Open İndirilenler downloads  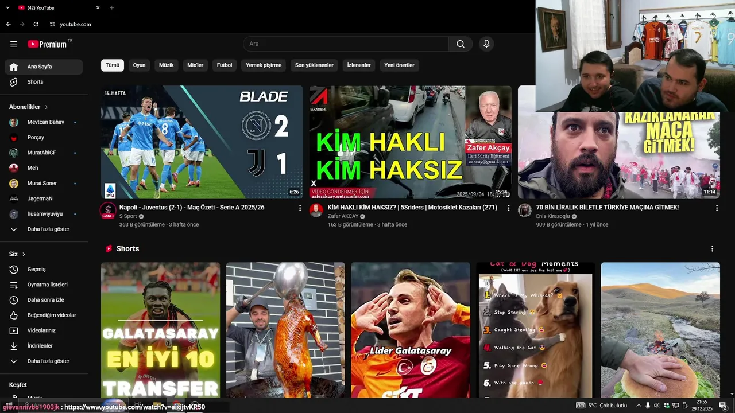pos(44,346)
